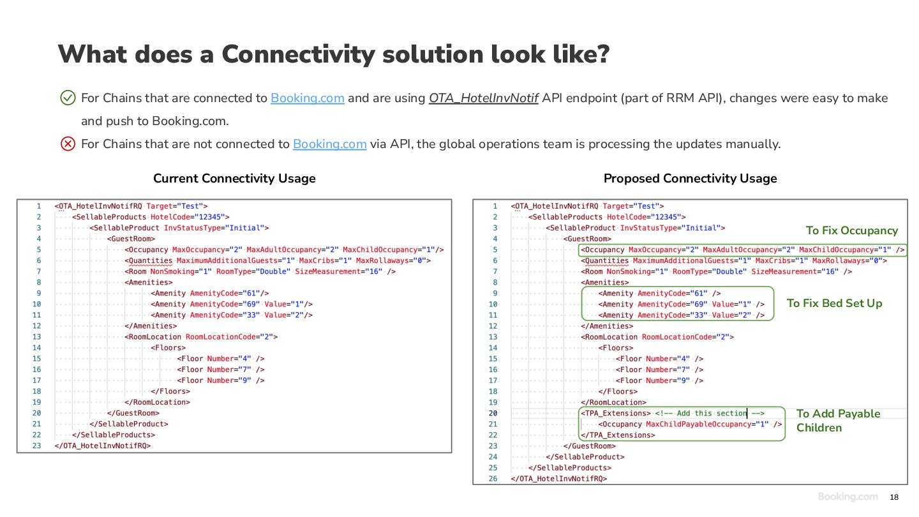Click the opening GuestRoom tag in the Current panel

(131, 239)
